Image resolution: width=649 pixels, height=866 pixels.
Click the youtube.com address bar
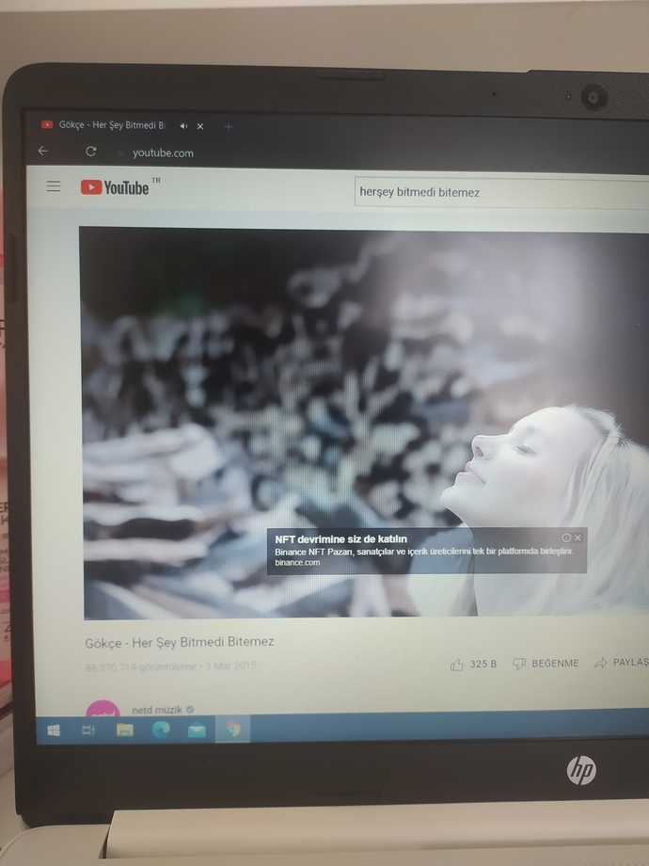[163, 153]
